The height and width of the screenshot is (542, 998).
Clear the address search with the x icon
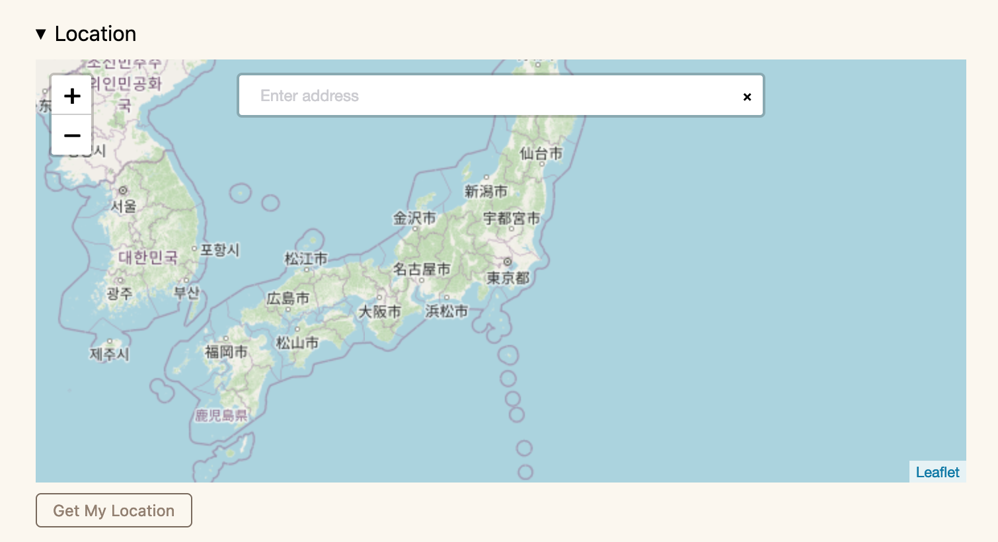pyautogui.click(x=747, y=97)
